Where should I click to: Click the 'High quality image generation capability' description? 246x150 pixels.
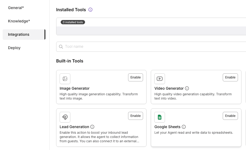point(99,96)
